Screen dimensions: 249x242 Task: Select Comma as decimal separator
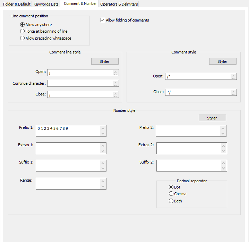pyautogui.click(x=171, y=194)
